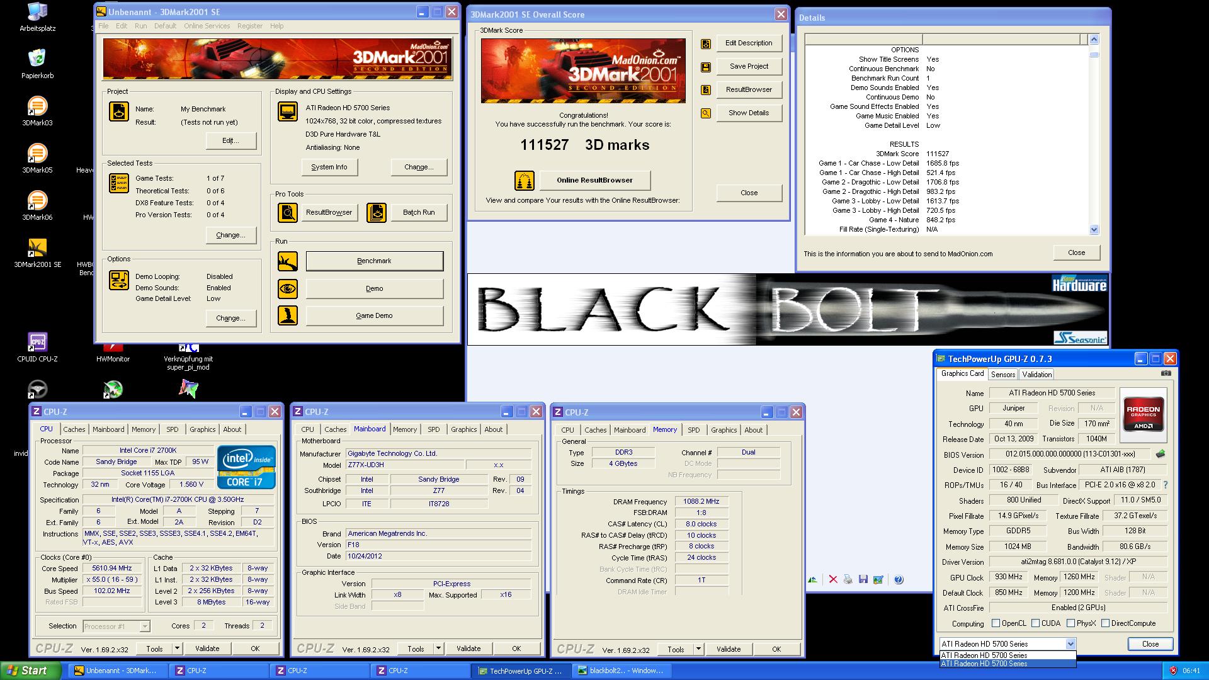Image resolution: width=1209 pixels, height=680 pixels.
Task: Select the 3DMark03 desktop shortcut
Action: pos(37,111)
